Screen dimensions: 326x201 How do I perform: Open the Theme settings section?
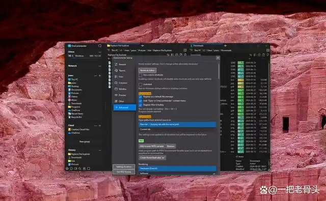pyautogui.click(x=124, y=71)
